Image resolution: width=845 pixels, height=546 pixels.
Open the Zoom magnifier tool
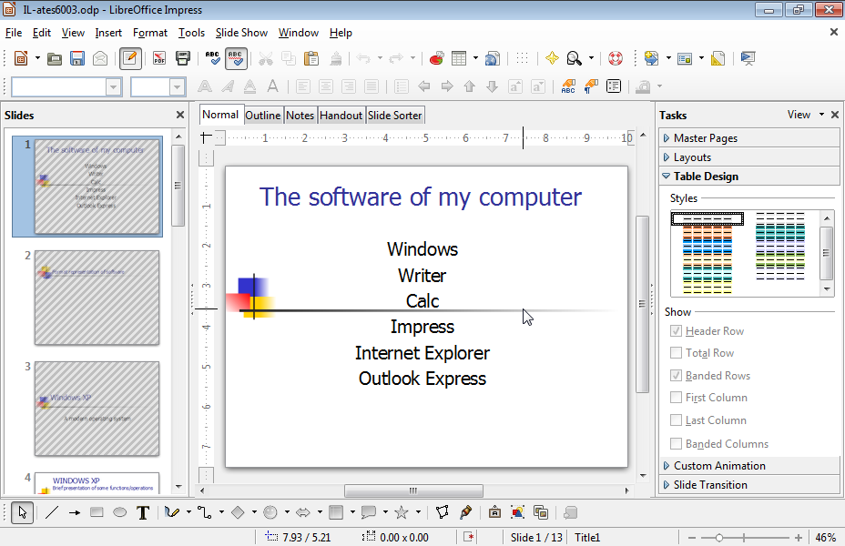pyautogui.click(x=575, y=58)
